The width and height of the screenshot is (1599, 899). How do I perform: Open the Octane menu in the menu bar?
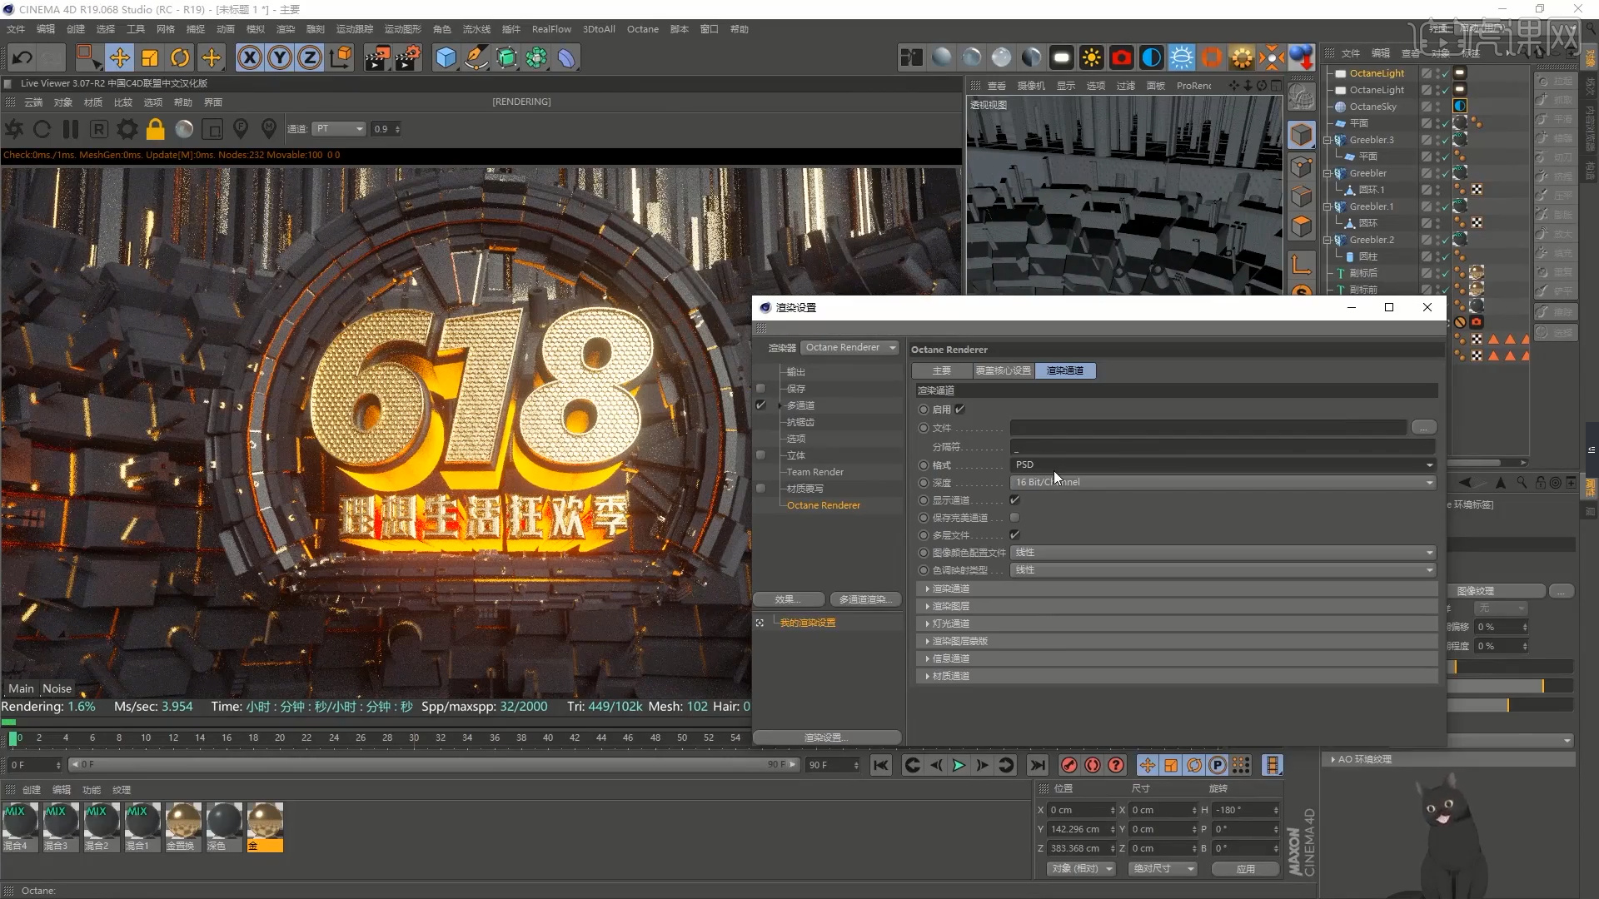tap(642, 28)
